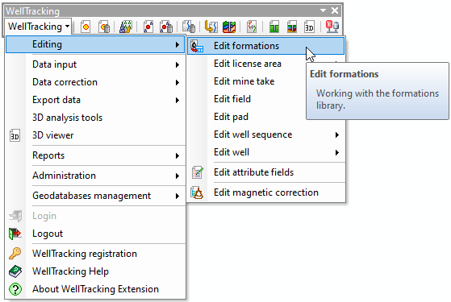Screen dimensions: 451x302
Task: Expand the Data input submenu arrow
Action: pyautogui.click(x=177, y=65)
